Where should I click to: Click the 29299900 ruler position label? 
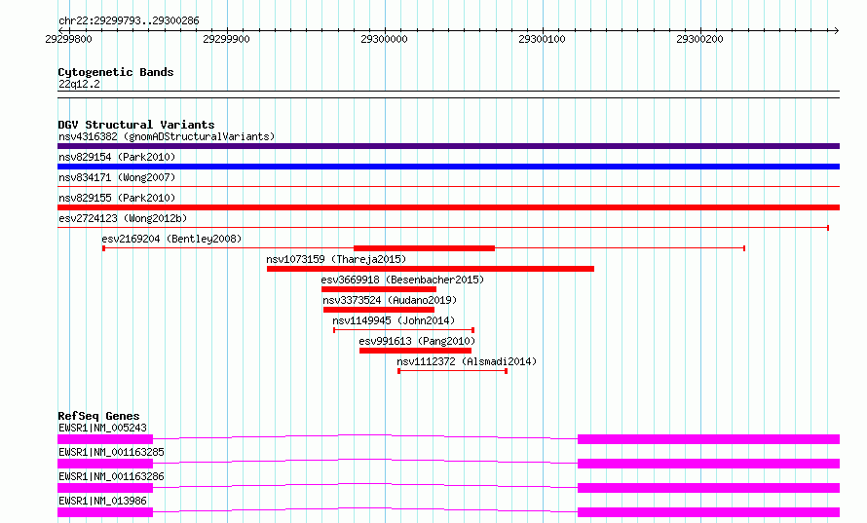click(x=226, y=39)
